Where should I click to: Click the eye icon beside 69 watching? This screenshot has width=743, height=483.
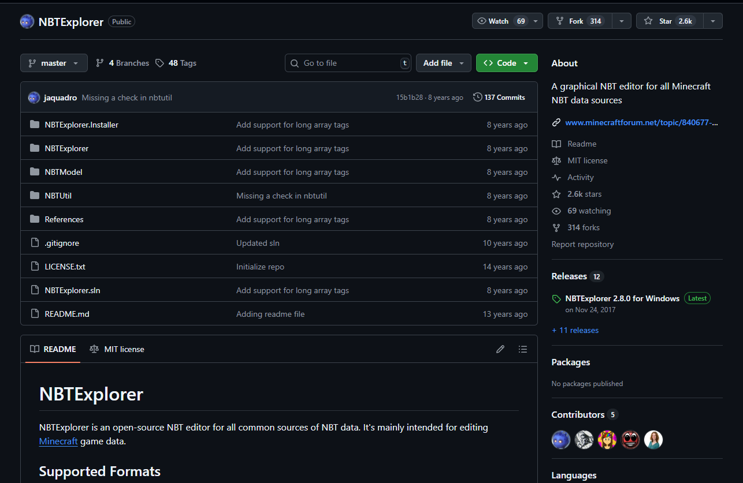(x=556, y=211)
